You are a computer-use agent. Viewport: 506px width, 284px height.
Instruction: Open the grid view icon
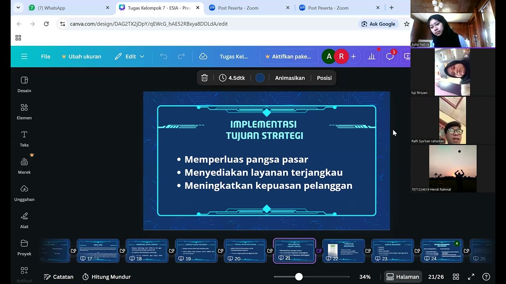tap(456, 277)
